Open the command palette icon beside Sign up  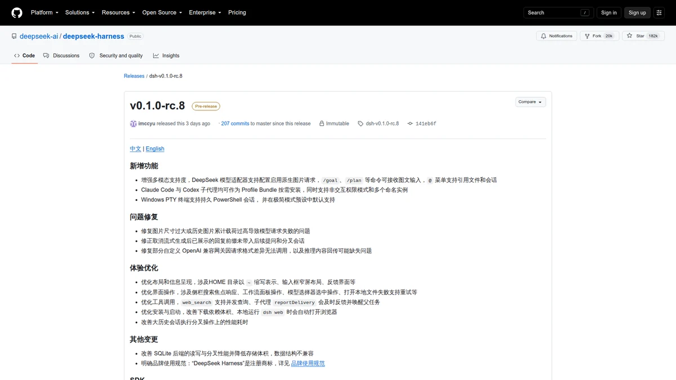pyautogui.click(x=659, y=12)
